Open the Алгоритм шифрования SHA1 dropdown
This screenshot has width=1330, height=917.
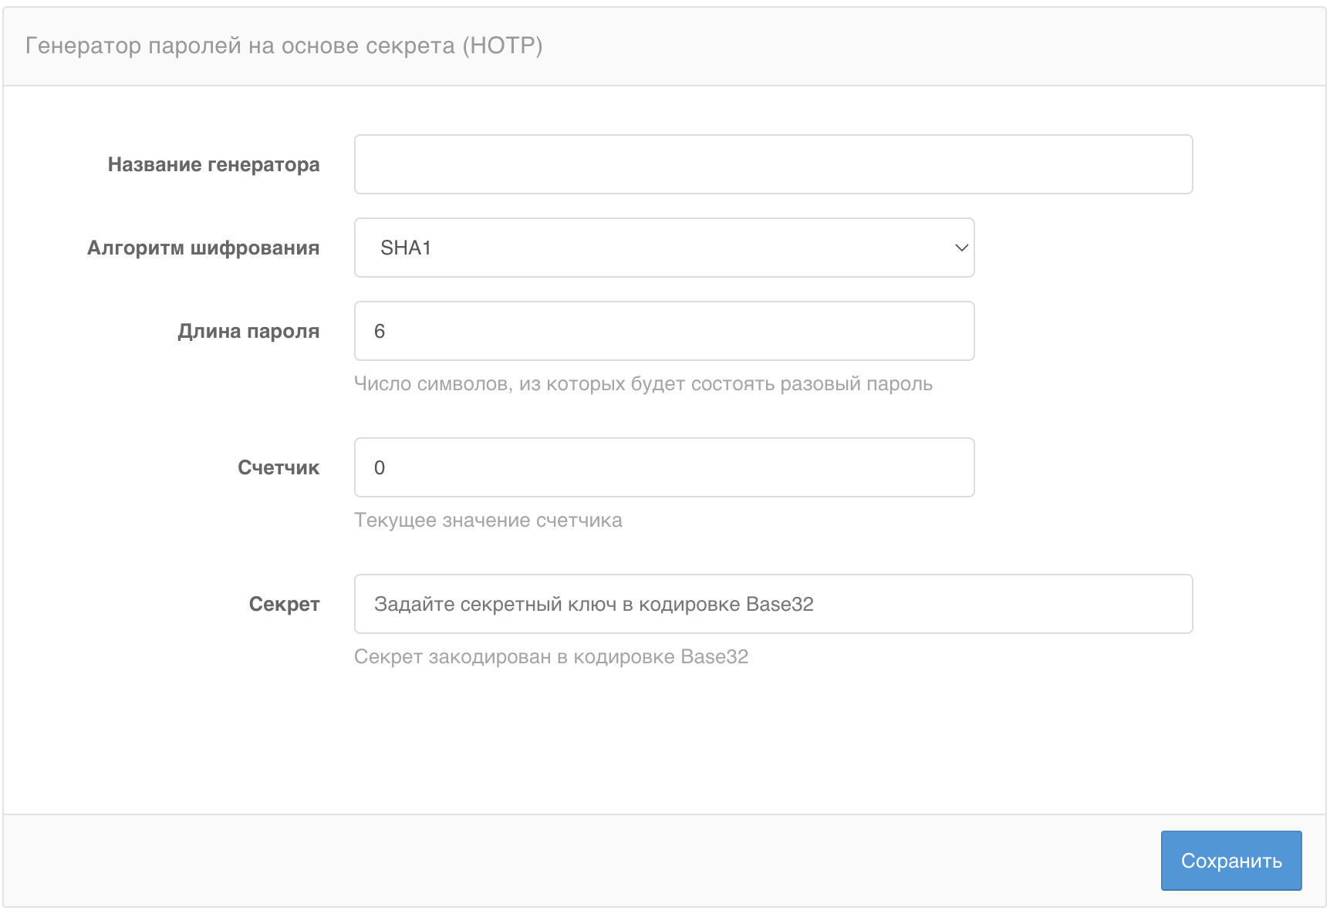(x=663, y=248)
